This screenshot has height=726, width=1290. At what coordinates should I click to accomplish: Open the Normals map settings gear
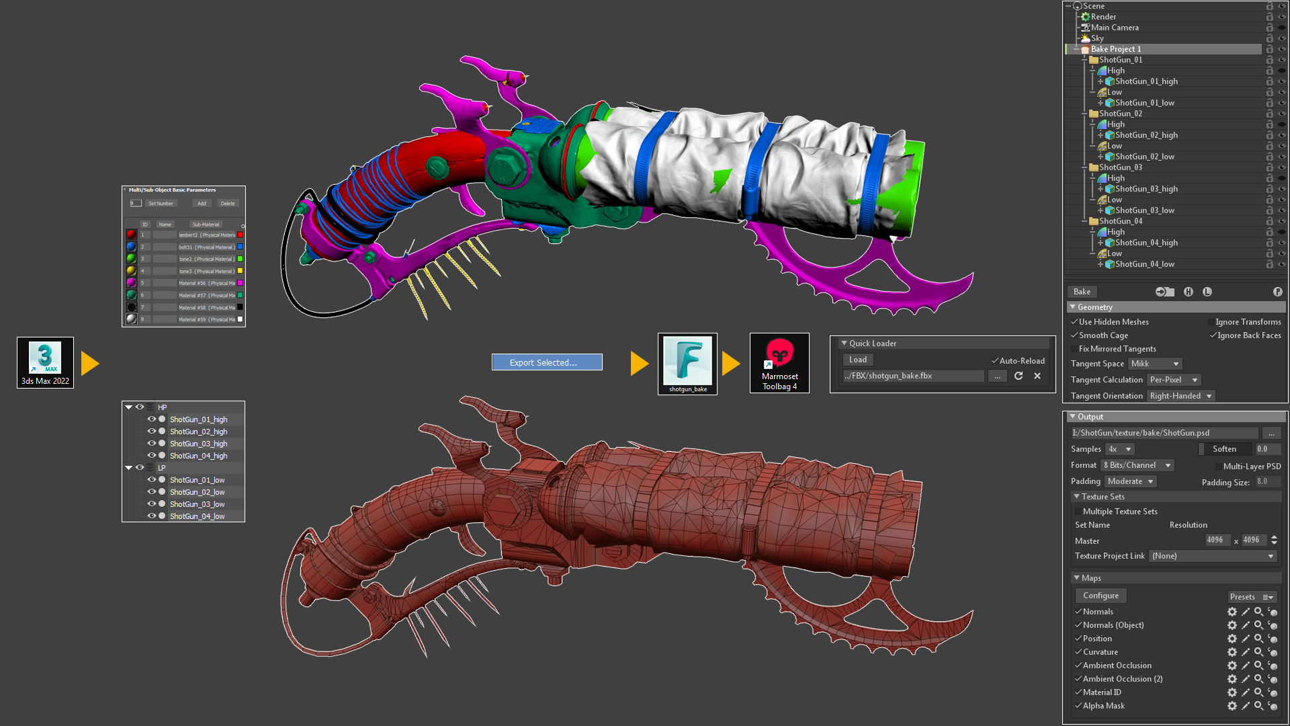point(1232,612)
